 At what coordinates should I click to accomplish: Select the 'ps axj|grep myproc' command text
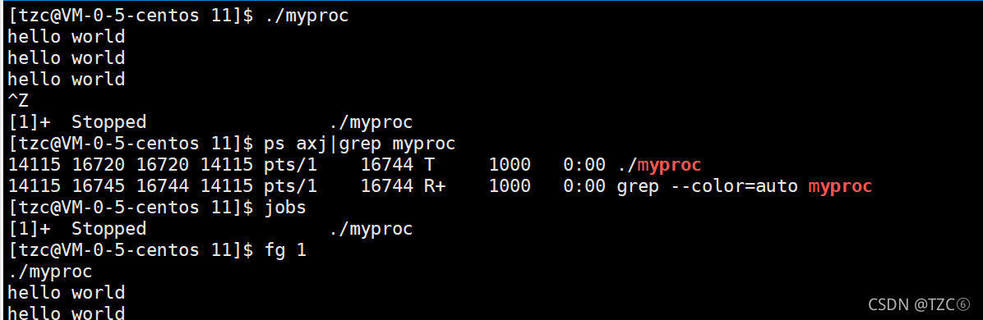359,144
